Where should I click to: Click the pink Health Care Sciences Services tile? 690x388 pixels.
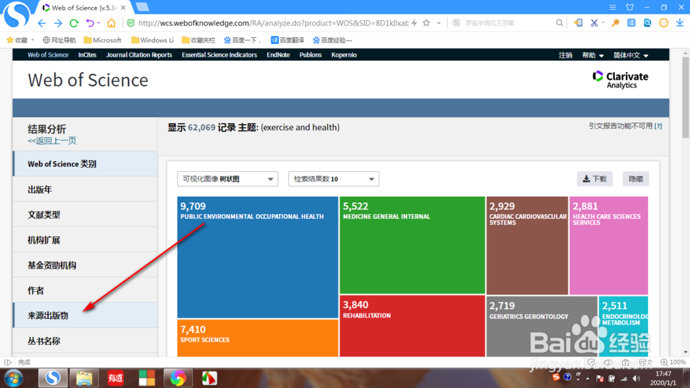(609, 246)
